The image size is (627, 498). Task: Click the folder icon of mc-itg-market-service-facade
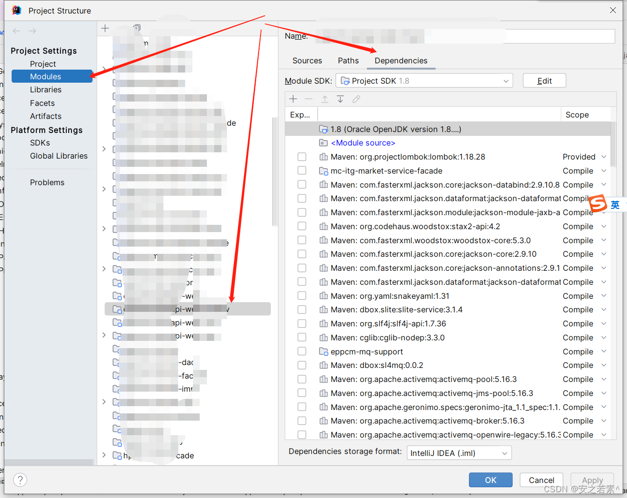point(324,171)
